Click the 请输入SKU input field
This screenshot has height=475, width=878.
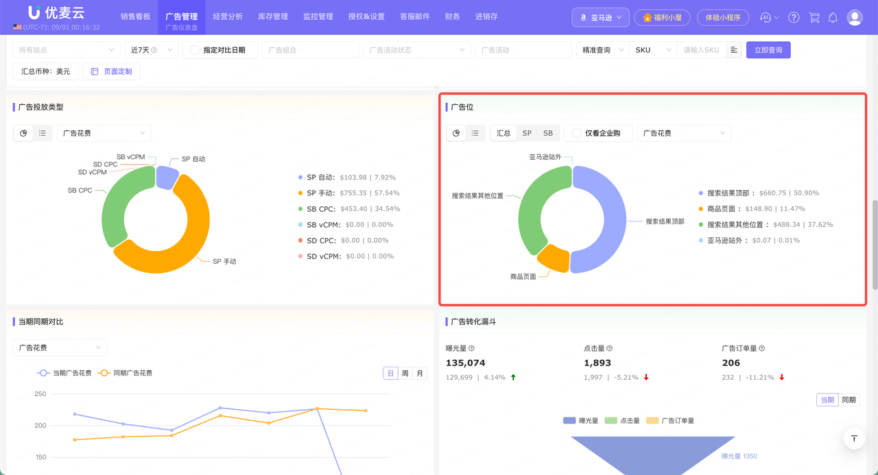(702, 50)
